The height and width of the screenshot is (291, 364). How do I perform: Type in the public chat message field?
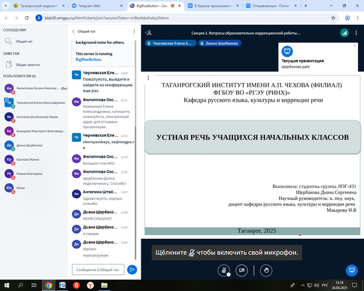(x=98, y=269)
